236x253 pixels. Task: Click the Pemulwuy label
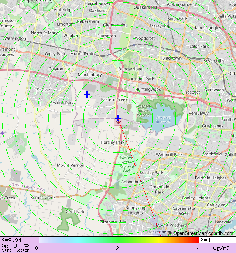[x=199, y=113]
